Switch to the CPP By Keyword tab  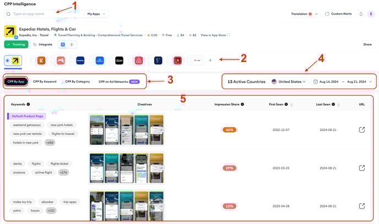click(45, 81)
